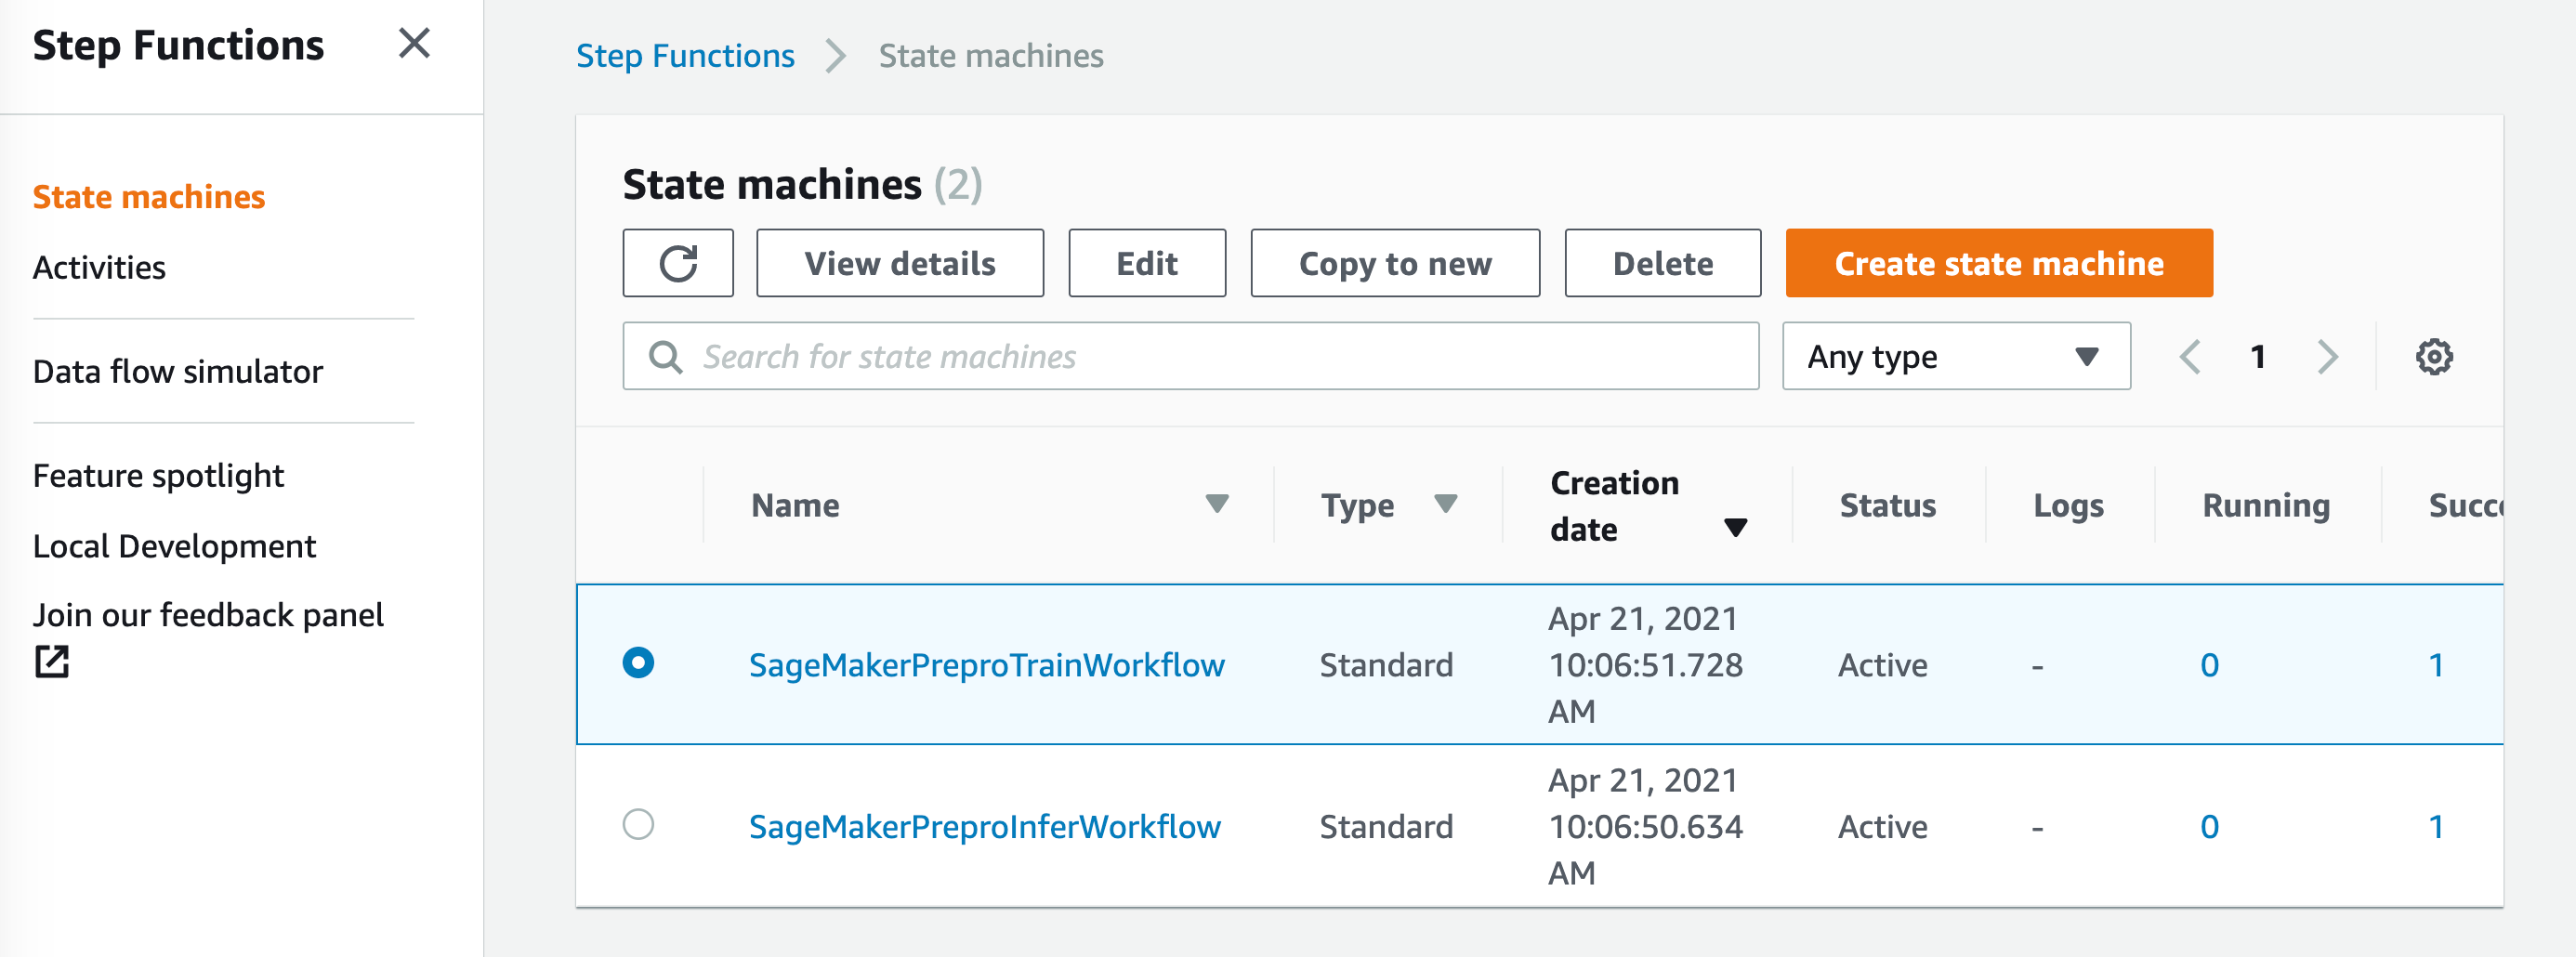The height and width of the screenshot is (957, 2576).
Task: Open the Any type filter dropdown
Action: (x=1955, y=357)
